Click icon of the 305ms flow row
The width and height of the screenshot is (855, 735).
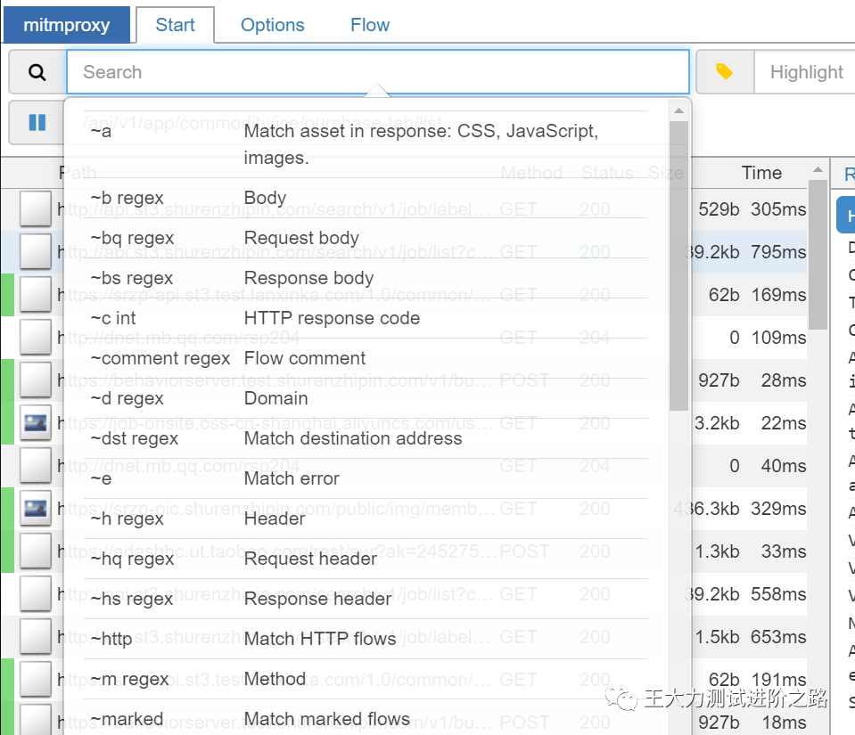coord(36,208)
